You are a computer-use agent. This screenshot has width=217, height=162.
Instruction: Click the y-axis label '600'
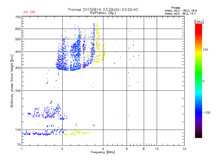(18, 29)
